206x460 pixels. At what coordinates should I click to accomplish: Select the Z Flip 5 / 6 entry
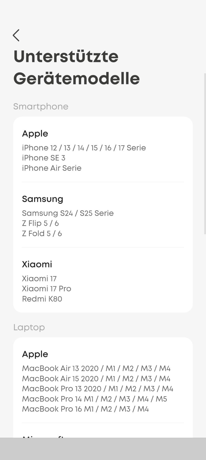[x=40, y=223]
